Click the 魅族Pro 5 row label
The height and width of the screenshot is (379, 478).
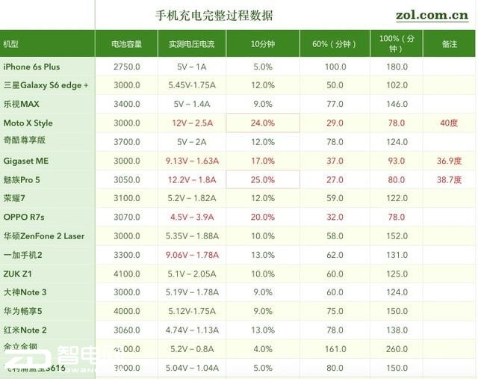[22, 179]
